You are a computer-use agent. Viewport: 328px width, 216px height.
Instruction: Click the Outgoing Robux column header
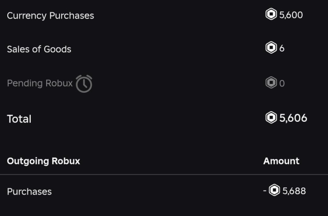(x=44, y=161)
